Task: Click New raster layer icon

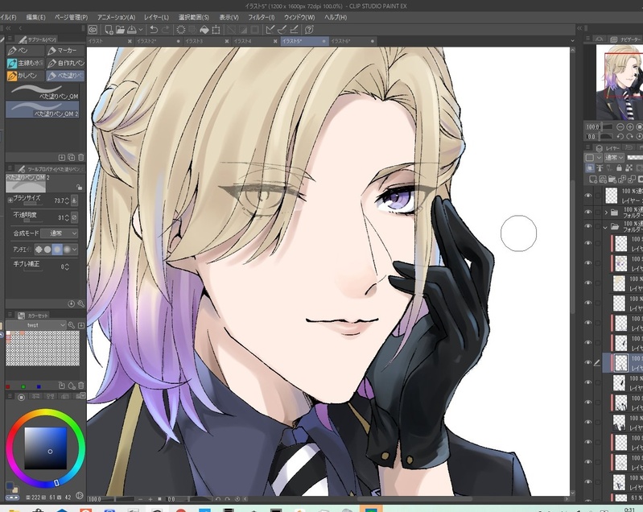Action: tap(593, 180)
